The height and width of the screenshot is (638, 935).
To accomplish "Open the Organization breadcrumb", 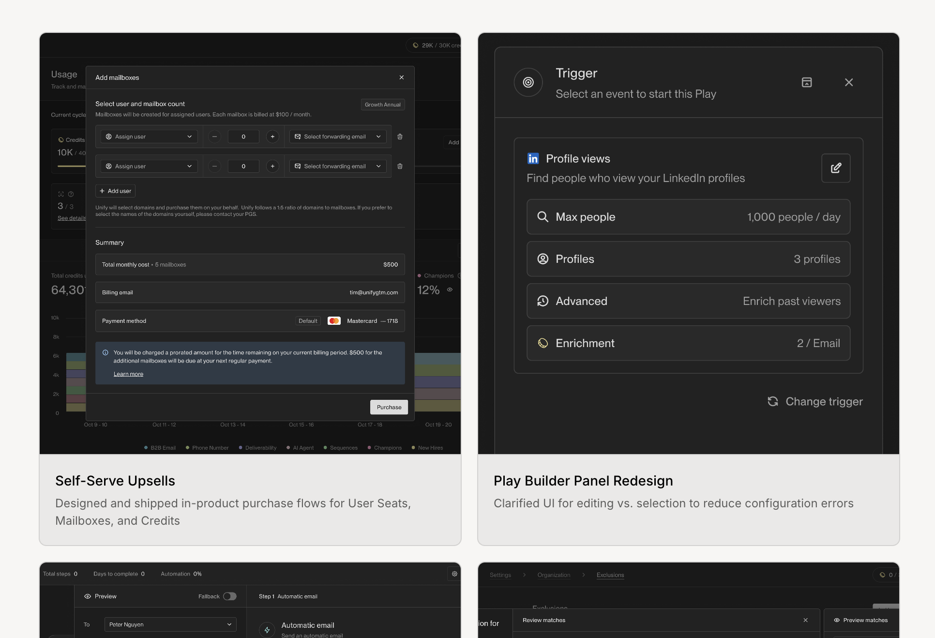I will [554, 575].
